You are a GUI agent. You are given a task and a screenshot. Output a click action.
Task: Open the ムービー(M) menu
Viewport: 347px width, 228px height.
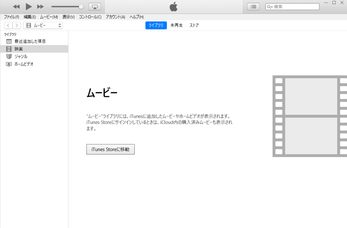coord(49,17)
